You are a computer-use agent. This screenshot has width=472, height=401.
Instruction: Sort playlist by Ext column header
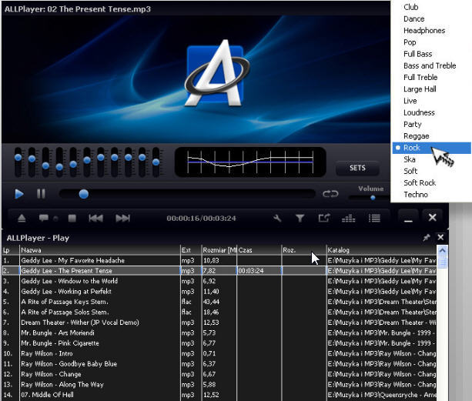[x=191, y=250]
